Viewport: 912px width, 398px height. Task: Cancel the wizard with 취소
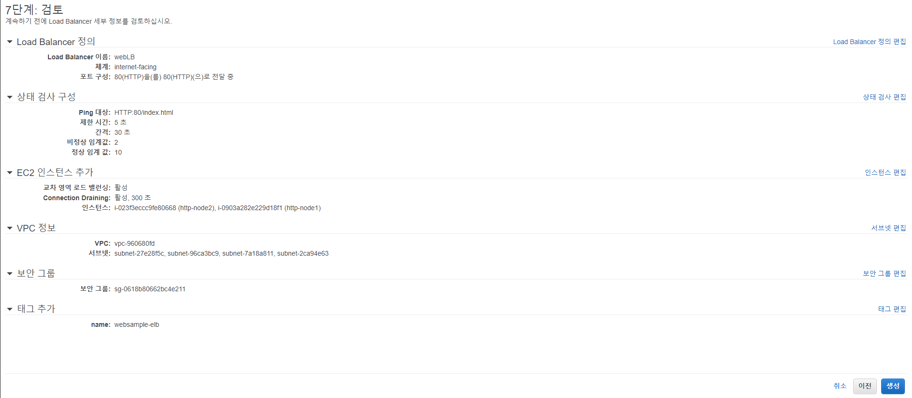click(839, 386)
